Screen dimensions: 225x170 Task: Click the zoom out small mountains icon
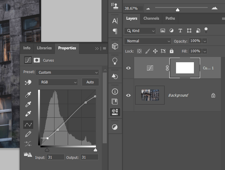tap(148, 9)
